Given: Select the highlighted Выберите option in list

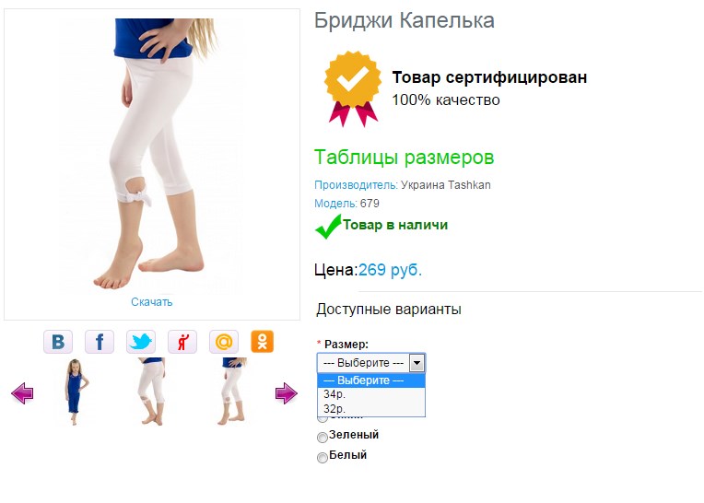Looking at the screenshot, I should [x=370, y=380].
